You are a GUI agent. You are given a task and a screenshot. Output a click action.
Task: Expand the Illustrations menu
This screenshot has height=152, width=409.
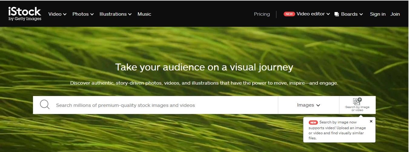[116, 14]
